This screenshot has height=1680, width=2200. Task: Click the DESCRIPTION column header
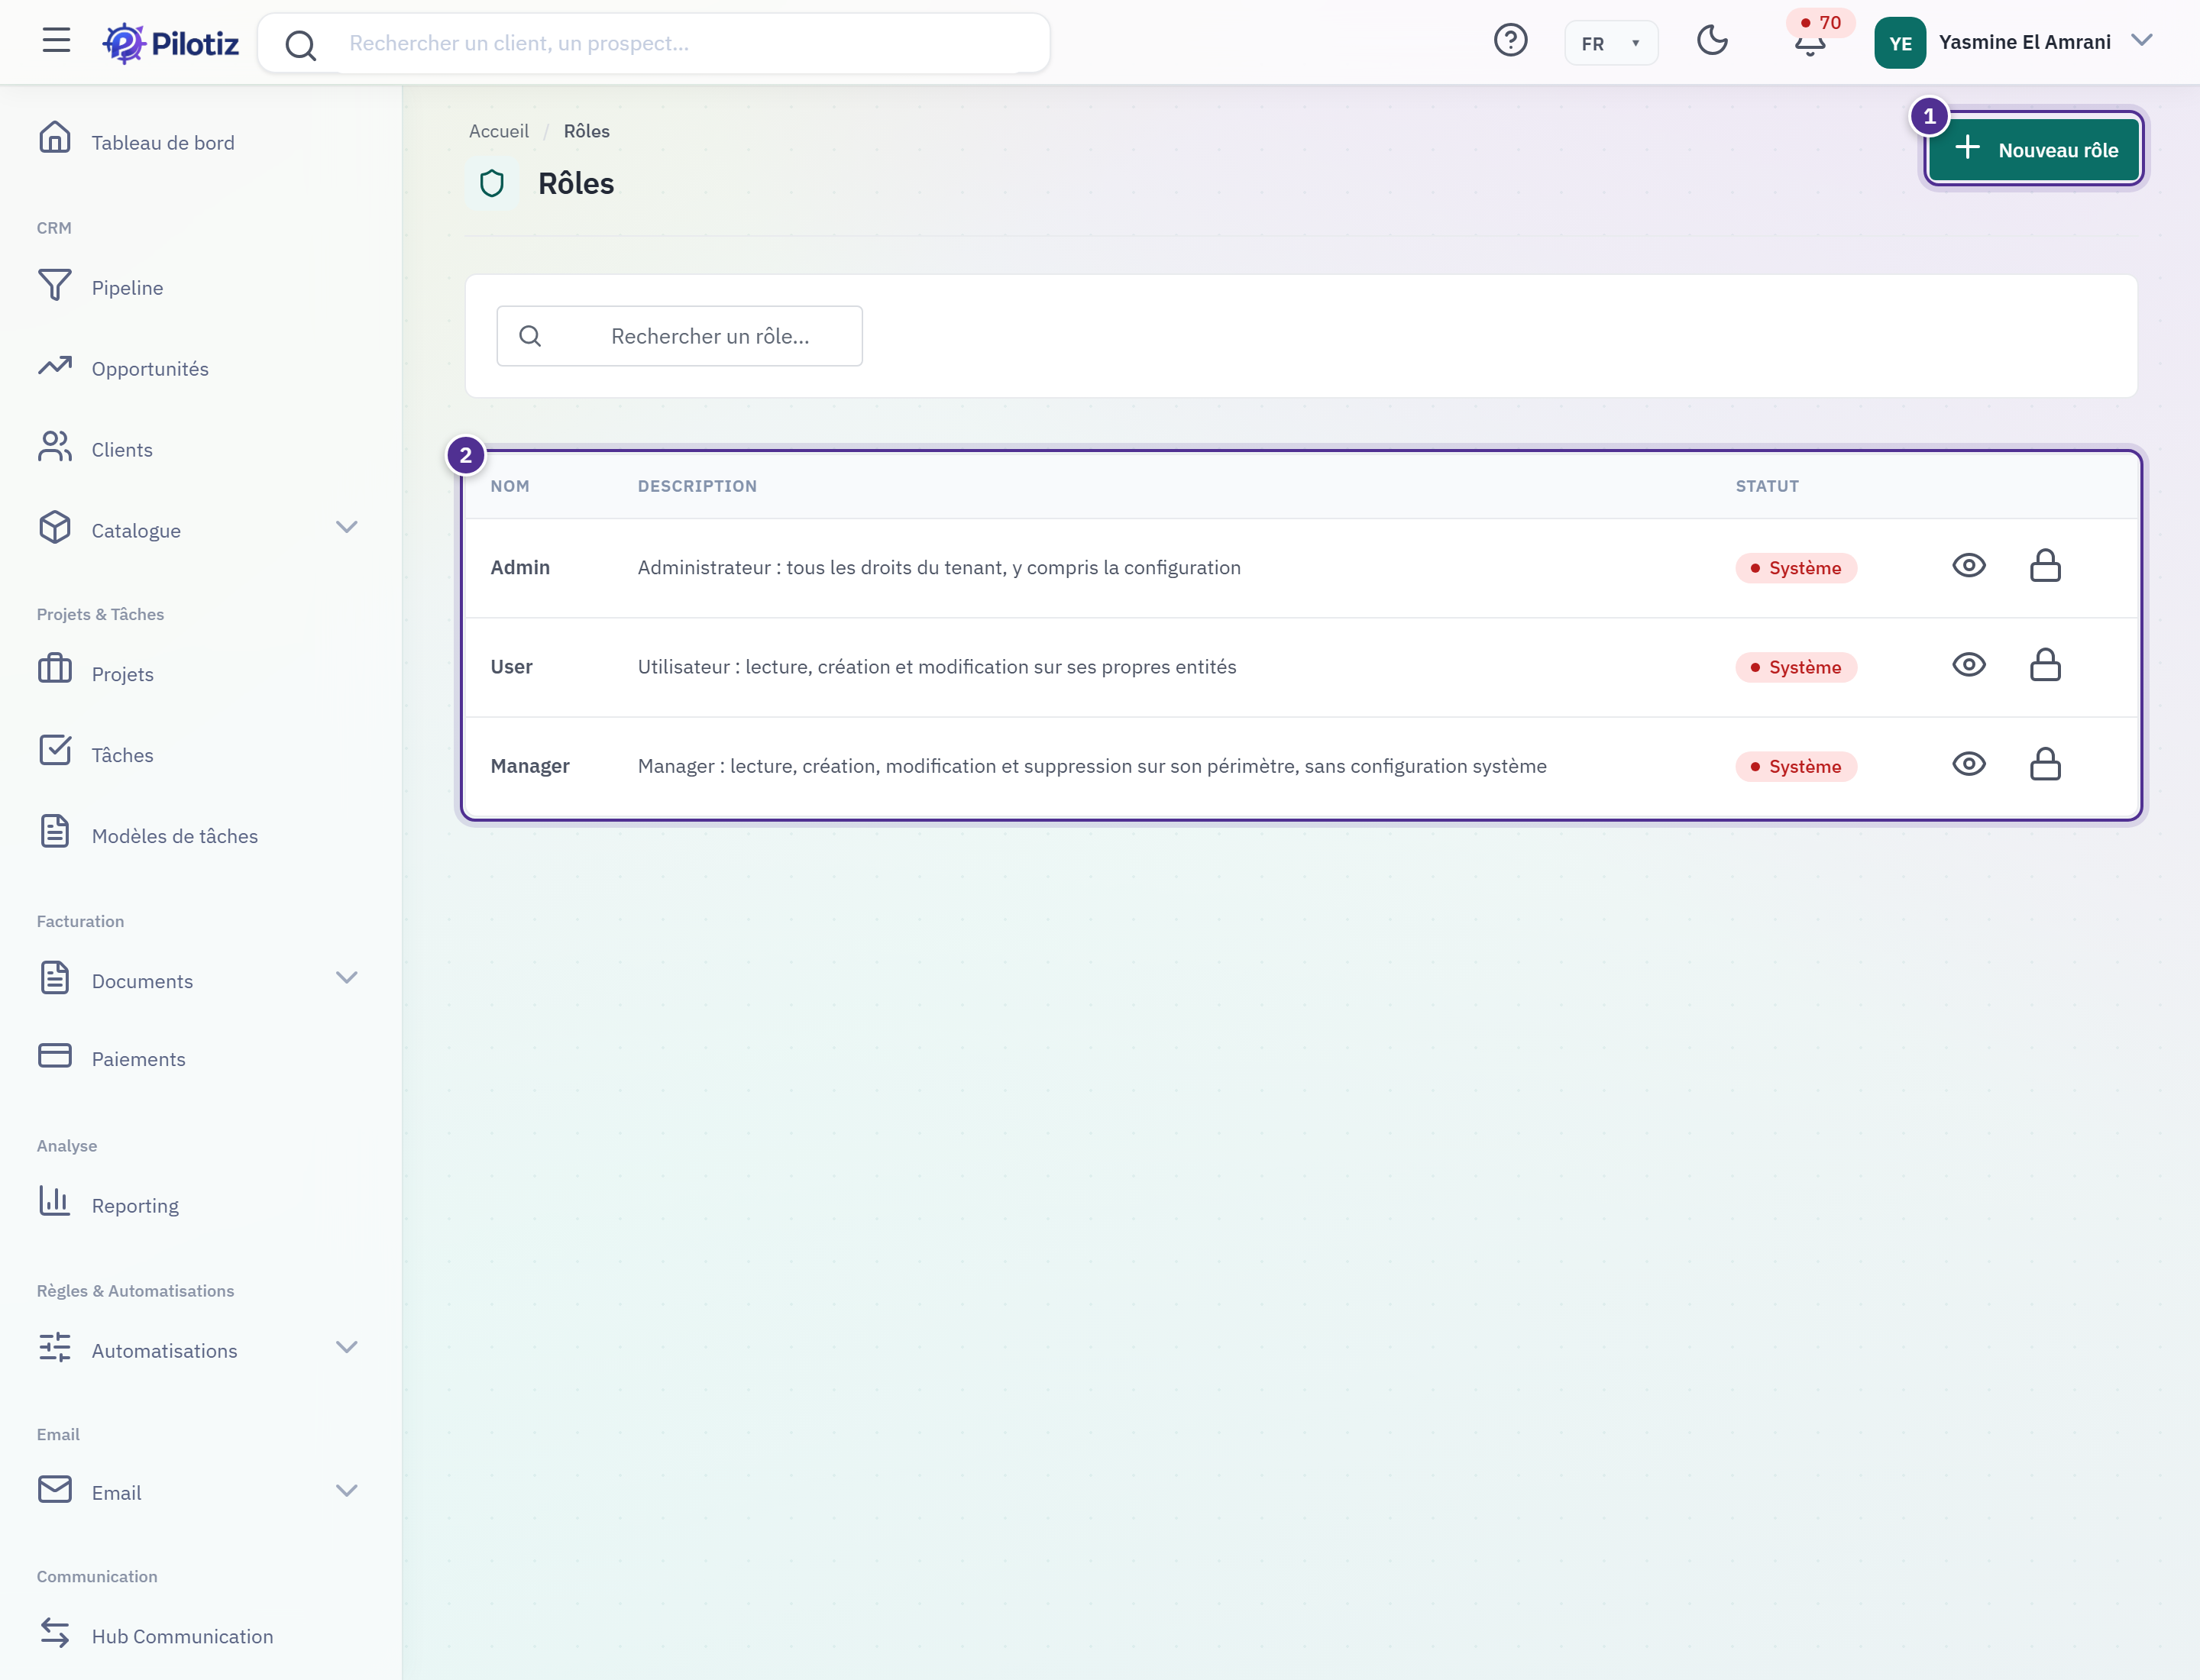[697, 486]
